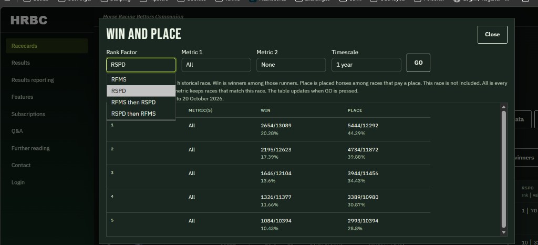Click the win figure 2195/12623
The height and width of the screenshot is (245, 538).
point(276,150)
